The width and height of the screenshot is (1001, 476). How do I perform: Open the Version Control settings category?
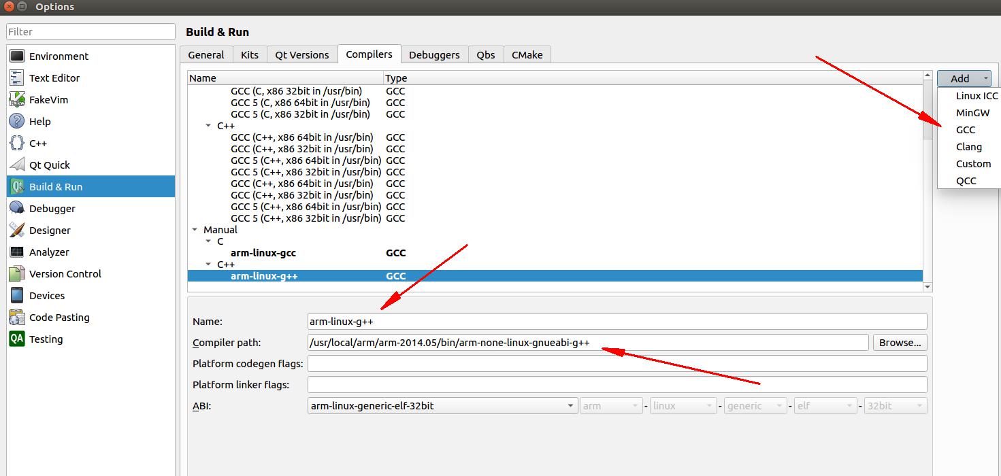click(x=91, y=274)
